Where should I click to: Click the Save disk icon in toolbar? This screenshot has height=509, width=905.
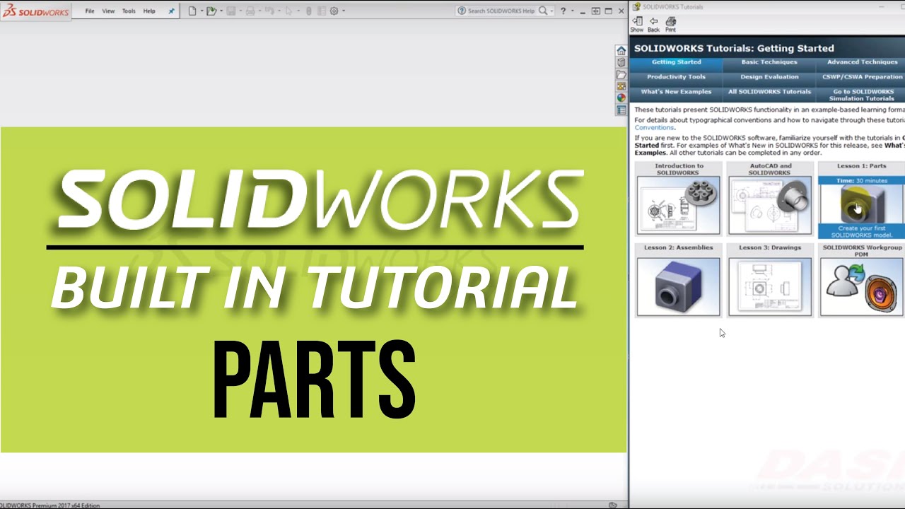(230, 11)
